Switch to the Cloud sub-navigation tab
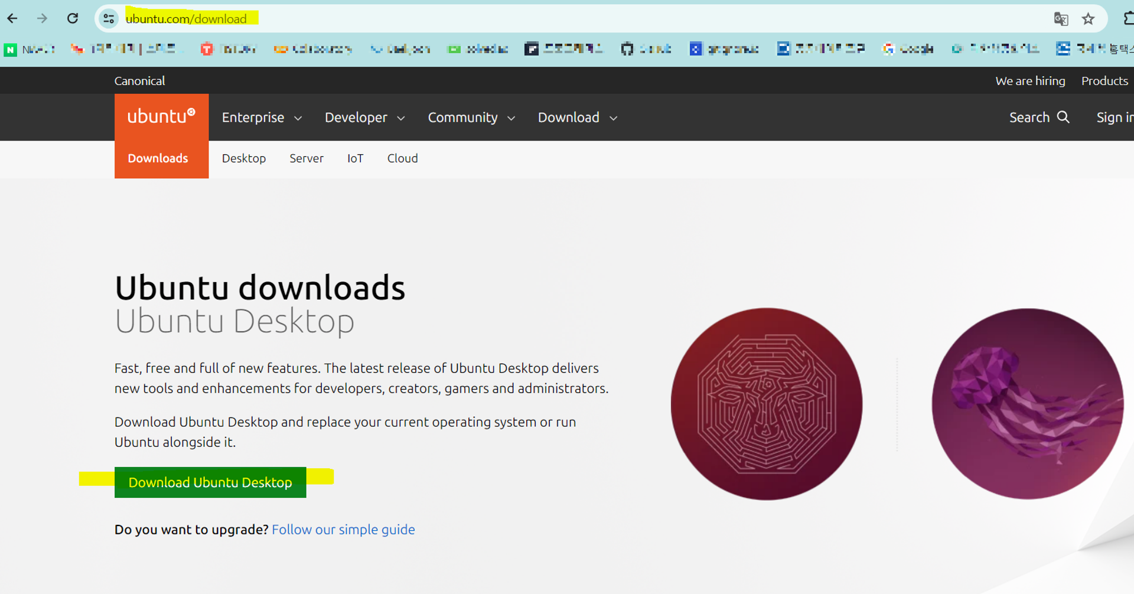 pyautogui.click(x=402, y=158)
